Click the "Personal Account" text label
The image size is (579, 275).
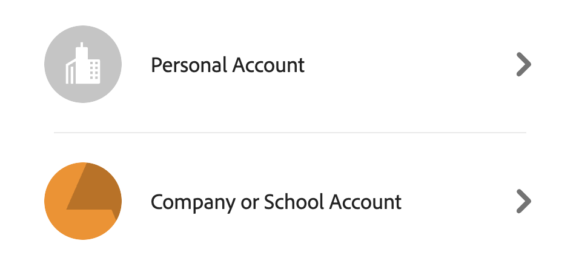(x=228, y=65)
